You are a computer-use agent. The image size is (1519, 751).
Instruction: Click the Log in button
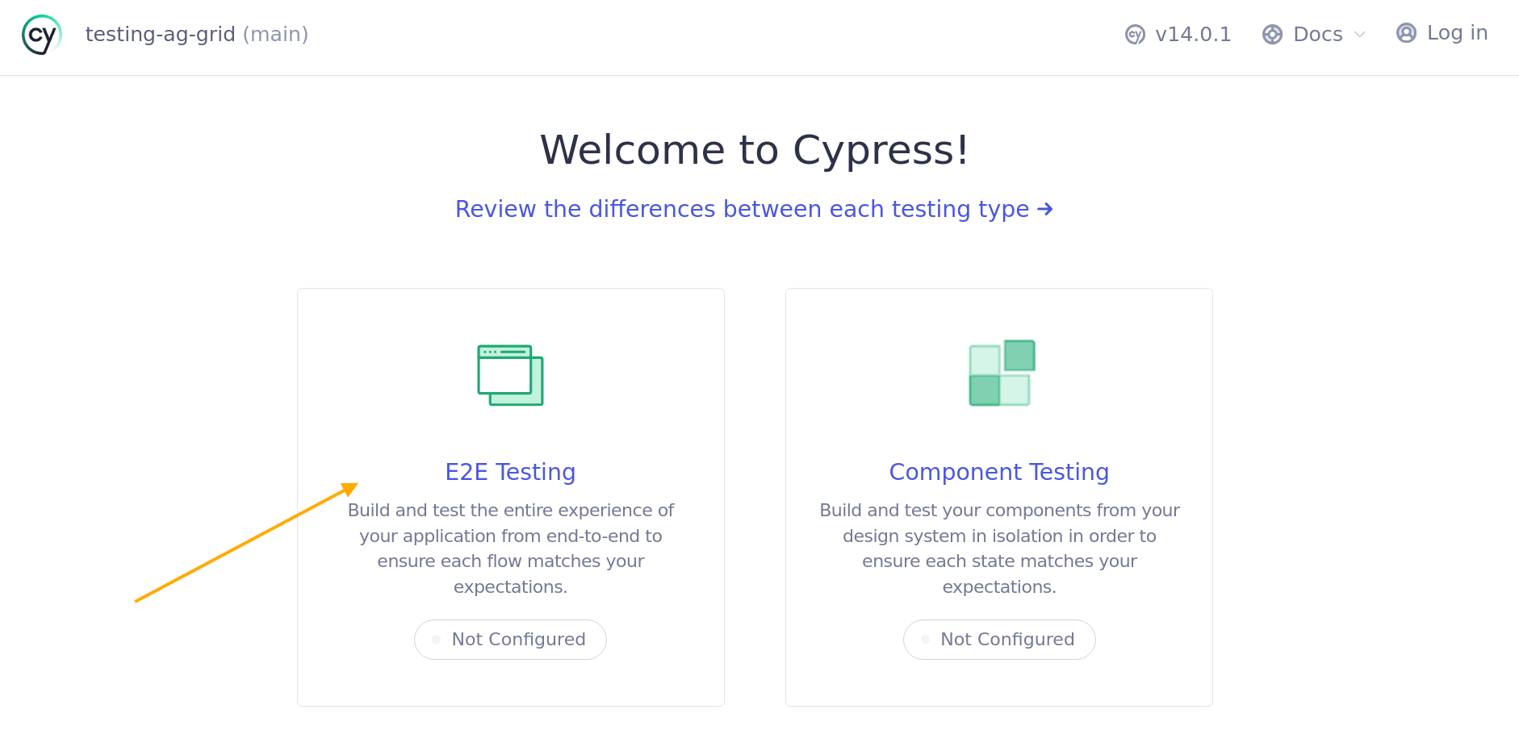1458,32
